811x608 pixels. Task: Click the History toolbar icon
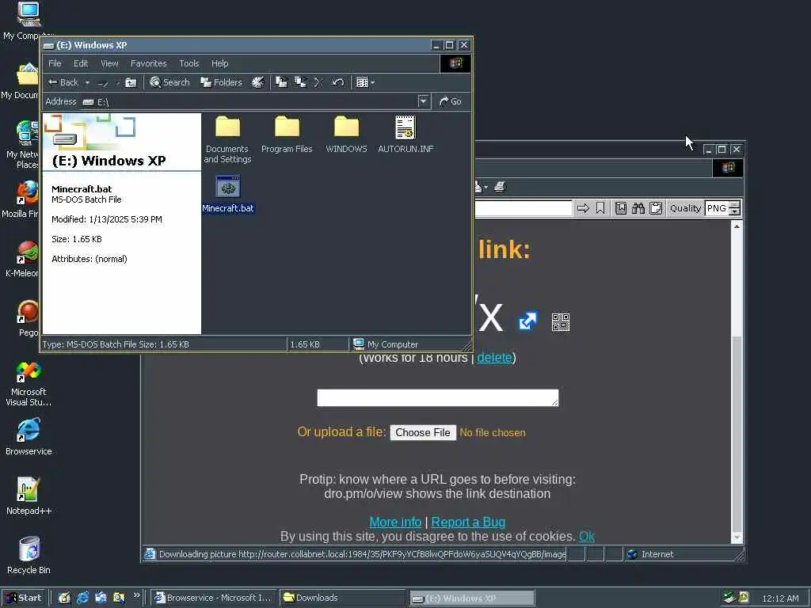tap(257, 82)
